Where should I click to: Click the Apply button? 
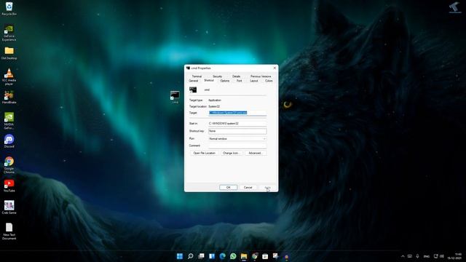[x=267, y=188]
